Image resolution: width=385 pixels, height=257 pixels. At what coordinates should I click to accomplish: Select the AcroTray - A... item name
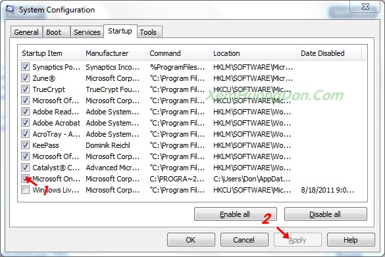click(x=56, y=134)
